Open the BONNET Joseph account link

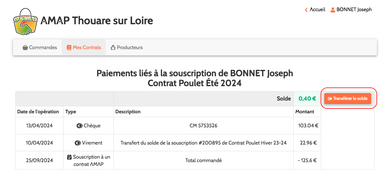pyautogui.click(x=354, y=10)
